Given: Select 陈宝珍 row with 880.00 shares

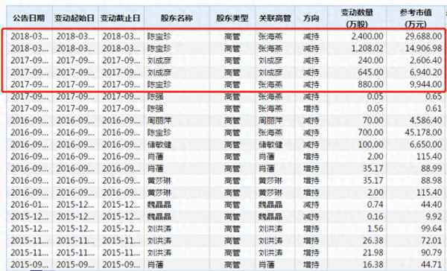Looking at the screenshot, I should [225, 84].
